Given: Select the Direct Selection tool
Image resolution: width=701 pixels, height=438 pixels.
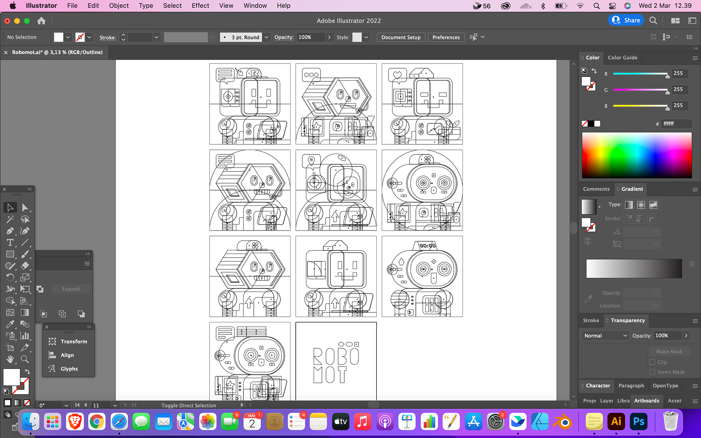Looking at the screenshot, I should tap(25, 207).
